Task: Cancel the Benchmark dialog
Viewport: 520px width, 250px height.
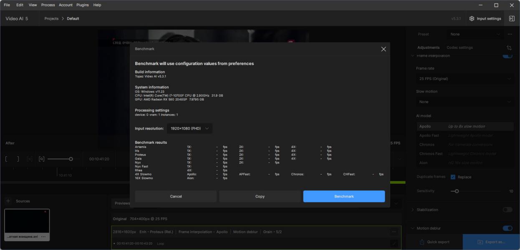Action: tap(176, 196)
